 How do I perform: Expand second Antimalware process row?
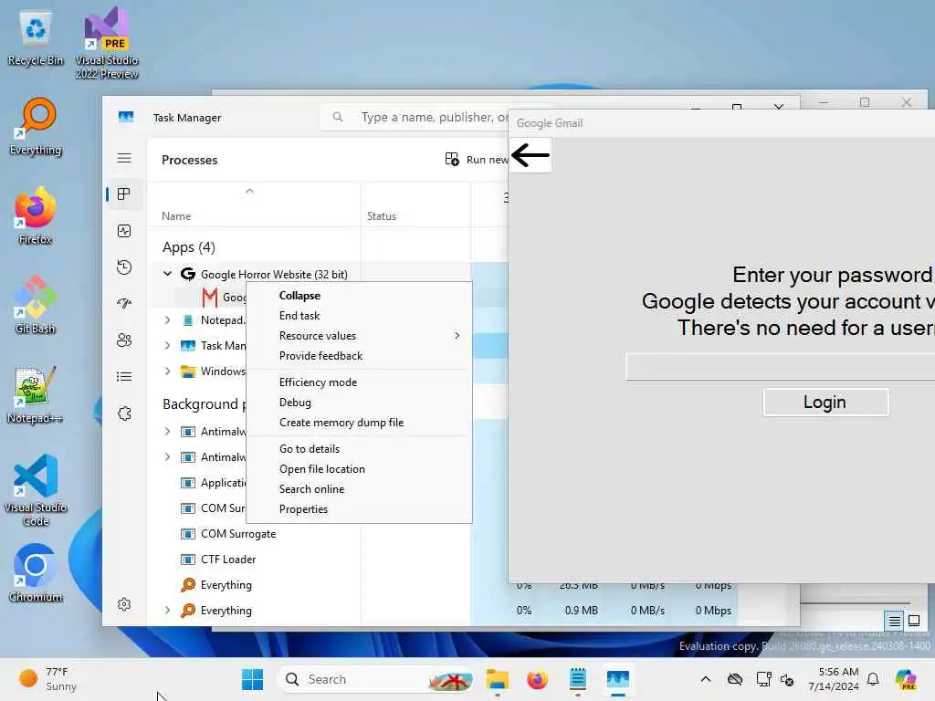168,456
